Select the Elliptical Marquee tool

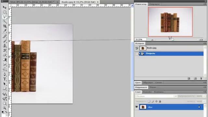click(5, 12)
